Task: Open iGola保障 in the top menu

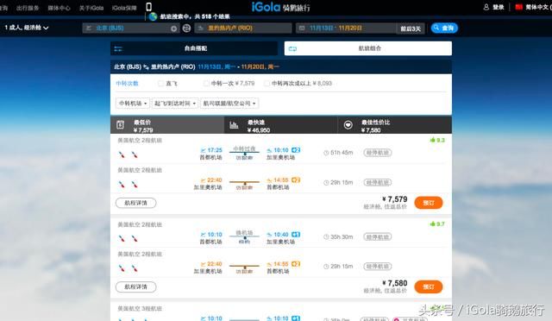Action: pos(124,8)
